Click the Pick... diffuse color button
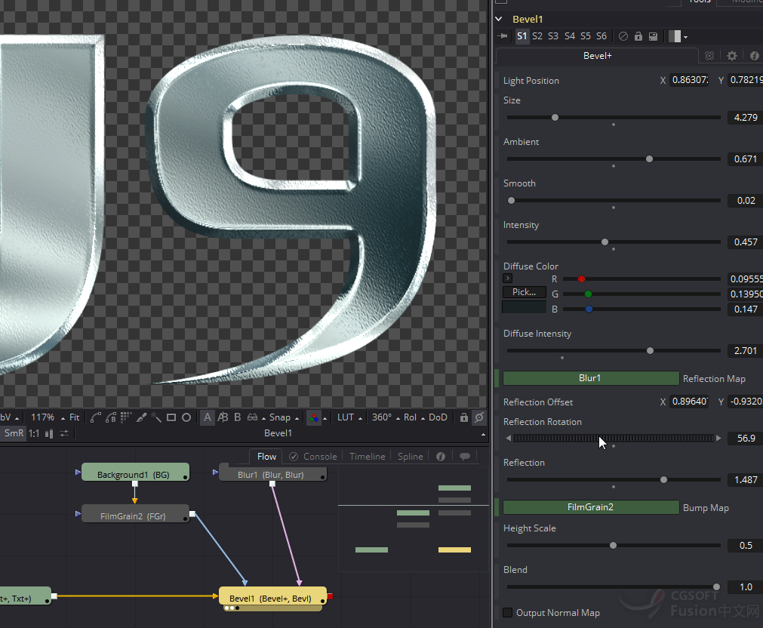Image resolution: width=763 pixels, height=628 pixels. pos(524,292)
